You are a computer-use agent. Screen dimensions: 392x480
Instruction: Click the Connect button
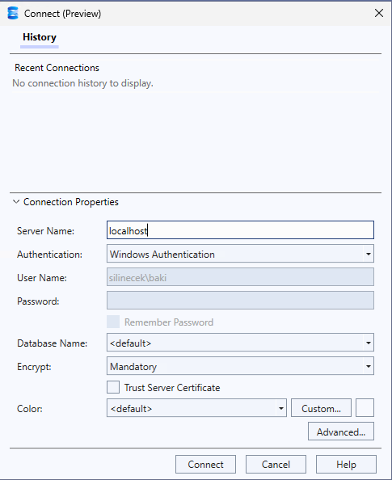click(x=205, y=465)
